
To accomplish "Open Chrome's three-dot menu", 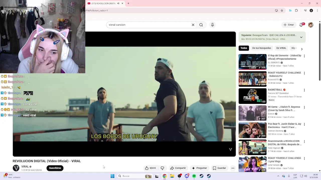I will coord(317,10).
